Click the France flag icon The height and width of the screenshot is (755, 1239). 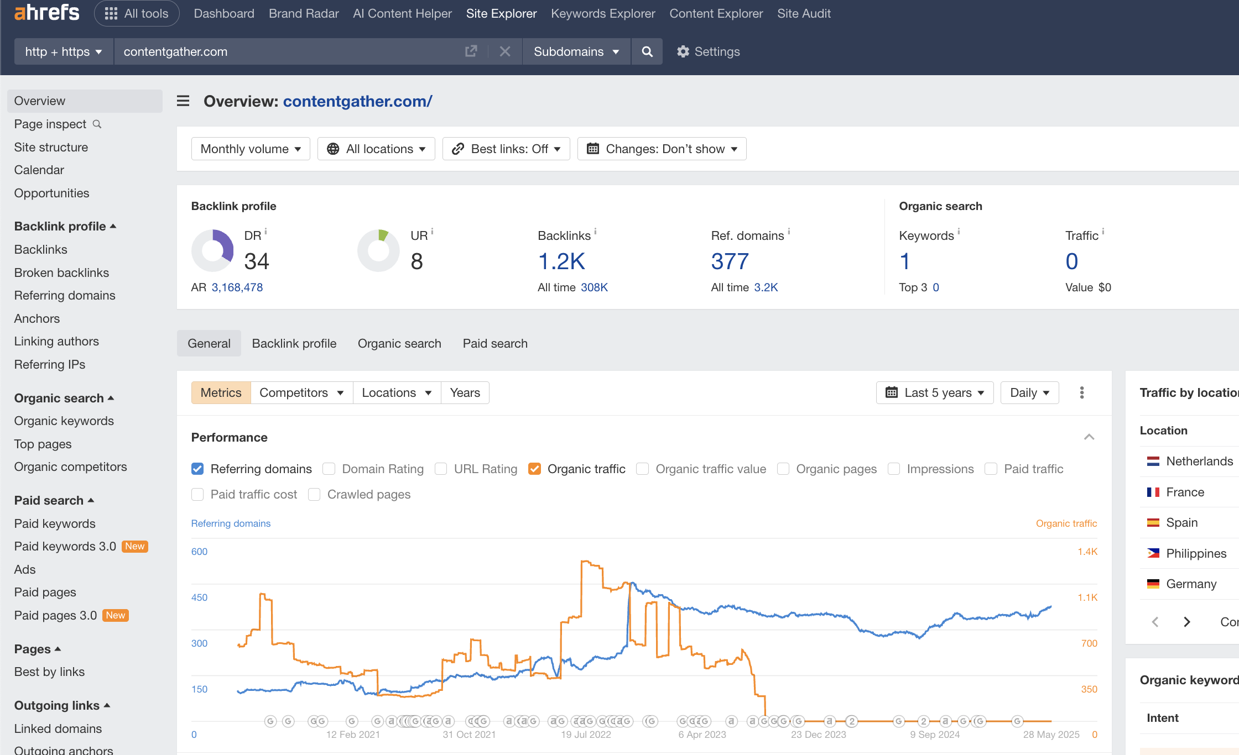[x=1153, y=492]
